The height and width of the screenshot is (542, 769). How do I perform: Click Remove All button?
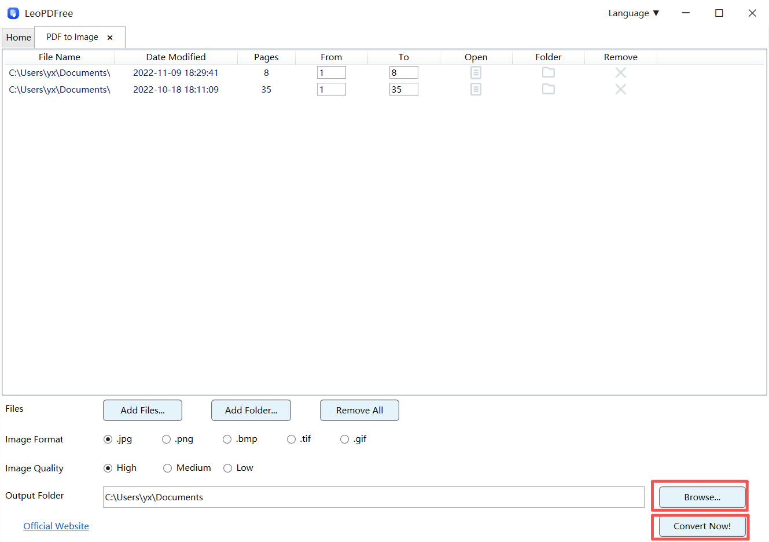pyautogui.click(x=359, y=411)
